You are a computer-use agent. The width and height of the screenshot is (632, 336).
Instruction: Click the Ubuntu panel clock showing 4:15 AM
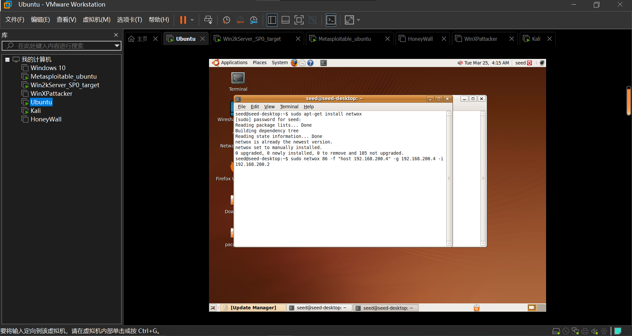487,63
